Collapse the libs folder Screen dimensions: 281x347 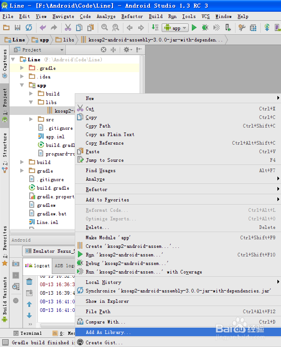[31, 102]
